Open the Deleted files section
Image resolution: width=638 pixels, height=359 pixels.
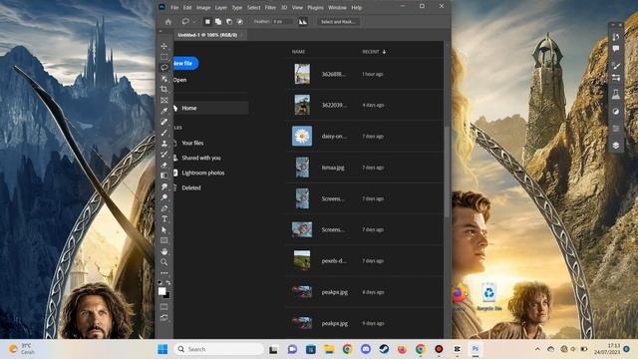pos(191,188)
